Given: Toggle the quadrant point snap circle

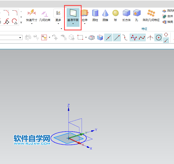Looking at the screenshot, I should [166, 35].
